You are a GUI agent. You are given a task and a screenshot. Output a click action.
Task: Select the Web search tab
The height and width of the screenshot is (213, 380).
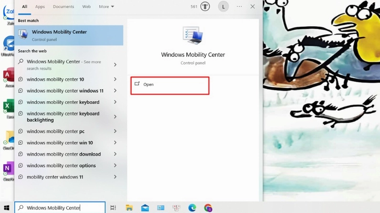[x=86, y=7]
